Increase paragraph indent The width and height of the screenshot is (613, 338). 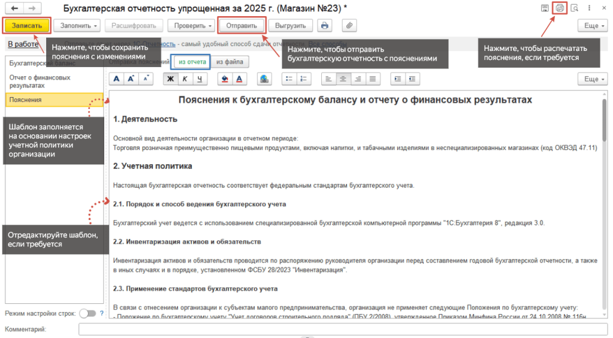(398, 79)
